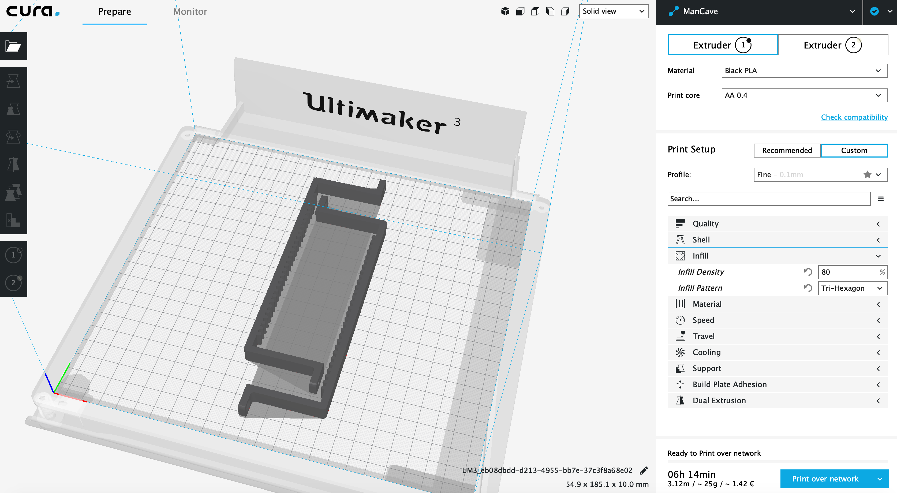Expand the Cooling settings section
This screenshot has width=897, height=493.
pos(778,352)
